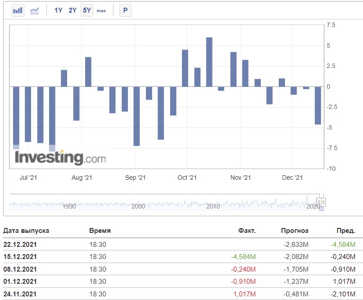Click the Прогноз column header
This screenshot has height=300, width=363.
[x=295, y=231]
